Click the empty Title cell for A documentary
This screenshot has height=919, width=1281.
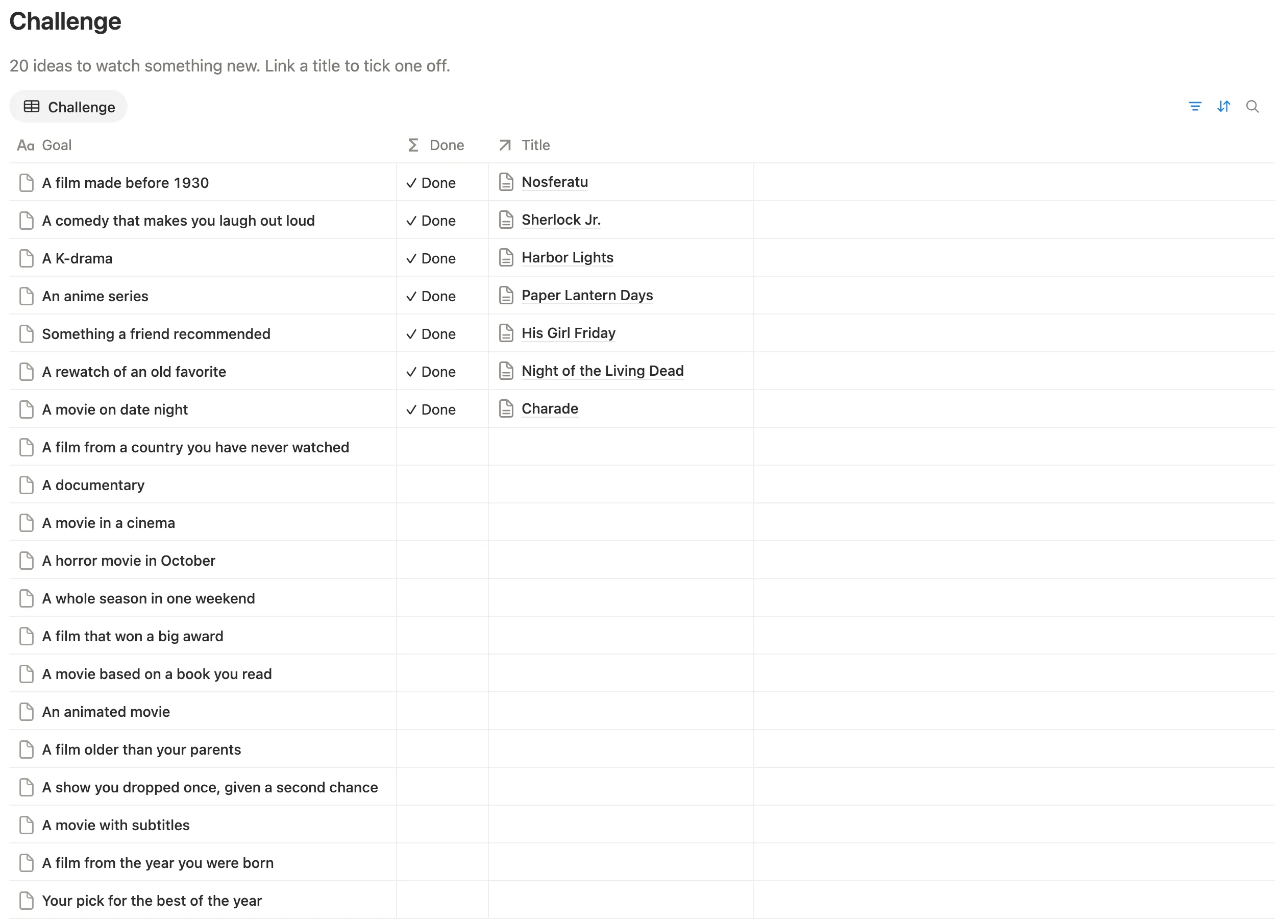point(621,485)
